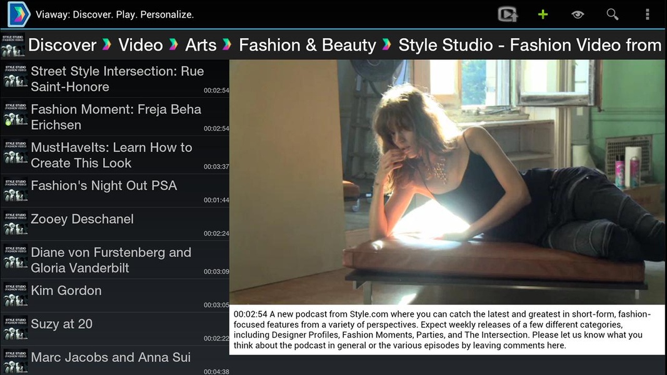
Task: Click the 00:02:24 duration label
Action: pyautogui.click(x=216, y=233)
